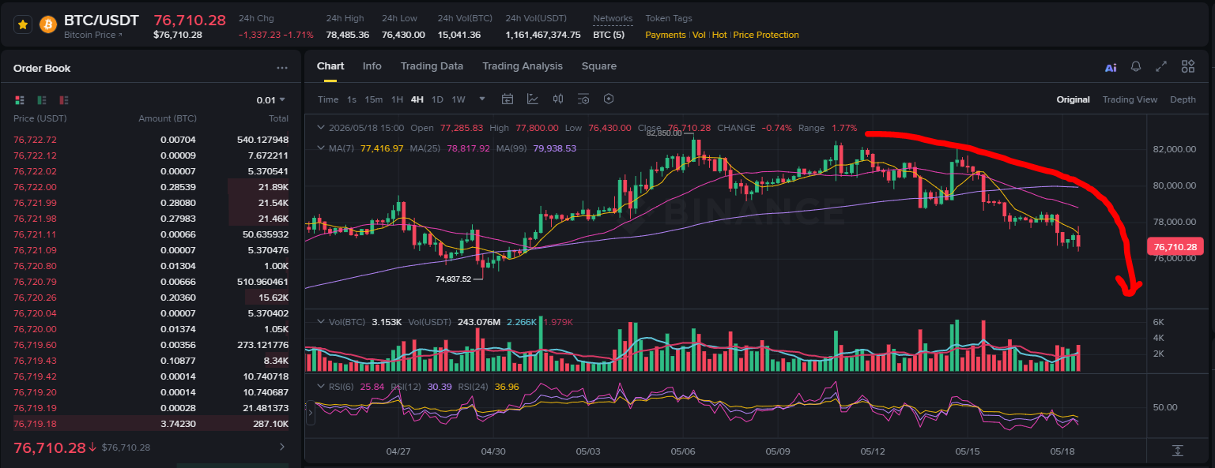Expand the chart to fullscreen
The image size is (1215, 468).
[1161, 67]
